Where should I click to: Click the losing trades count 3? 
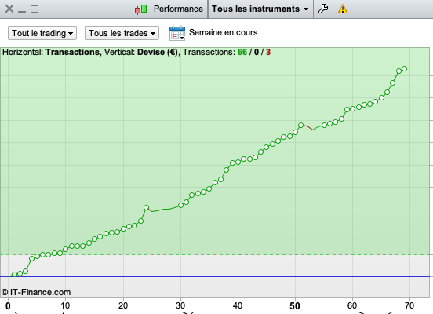[x=268, y=52]
